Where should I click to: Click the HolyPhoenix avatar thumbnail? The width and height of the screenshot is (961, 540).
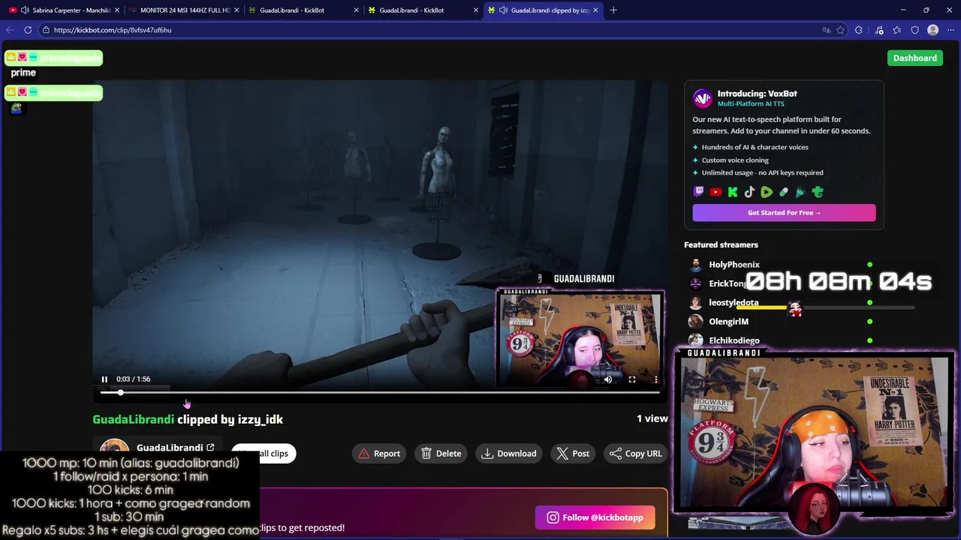(x=696, y=265)
